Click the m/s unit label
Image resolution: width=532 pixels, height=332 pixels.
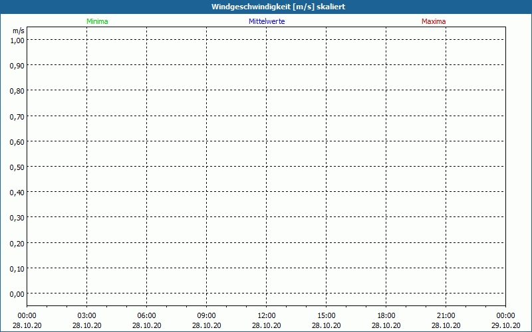point(18,31)
